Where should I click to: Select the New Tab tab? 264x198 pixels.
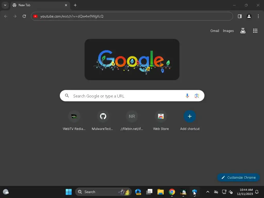coord(40,5)
